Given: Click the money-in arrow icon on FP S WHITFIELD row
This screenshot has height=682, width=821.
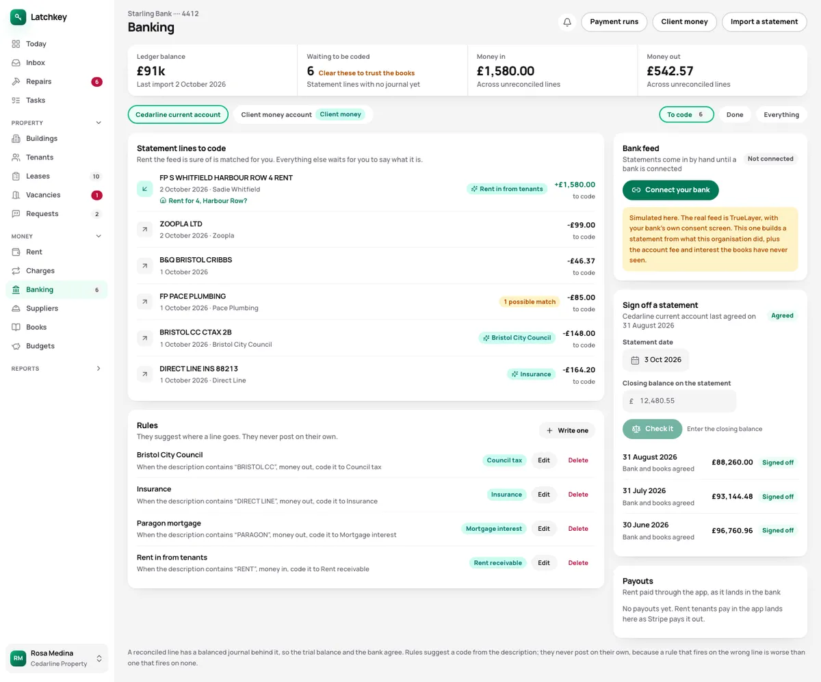Looking at the screenshot, I should coord(145,189).
